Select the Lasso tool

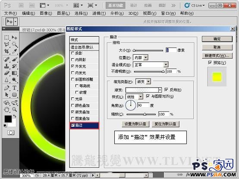tap(6, 44)
